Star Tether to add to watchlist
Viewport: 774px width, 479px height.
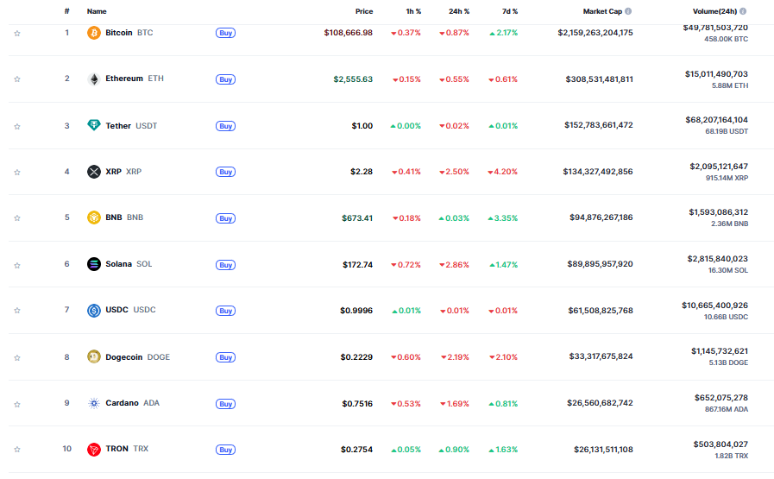(17, 126)
